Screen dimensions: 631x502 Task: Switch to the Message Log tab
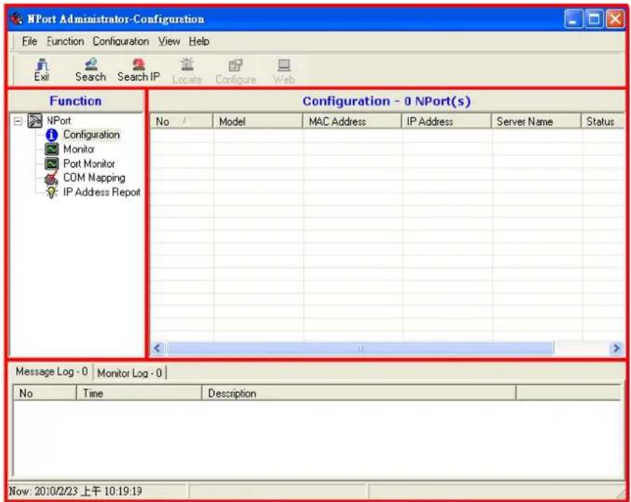[52, 372]
